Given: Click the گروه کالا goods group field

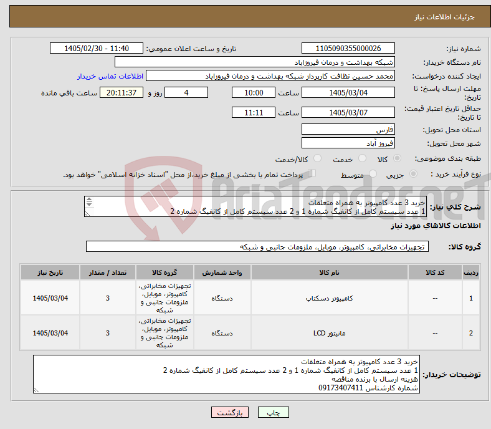Looking at the screenshot, I should (x=257, y=246).
